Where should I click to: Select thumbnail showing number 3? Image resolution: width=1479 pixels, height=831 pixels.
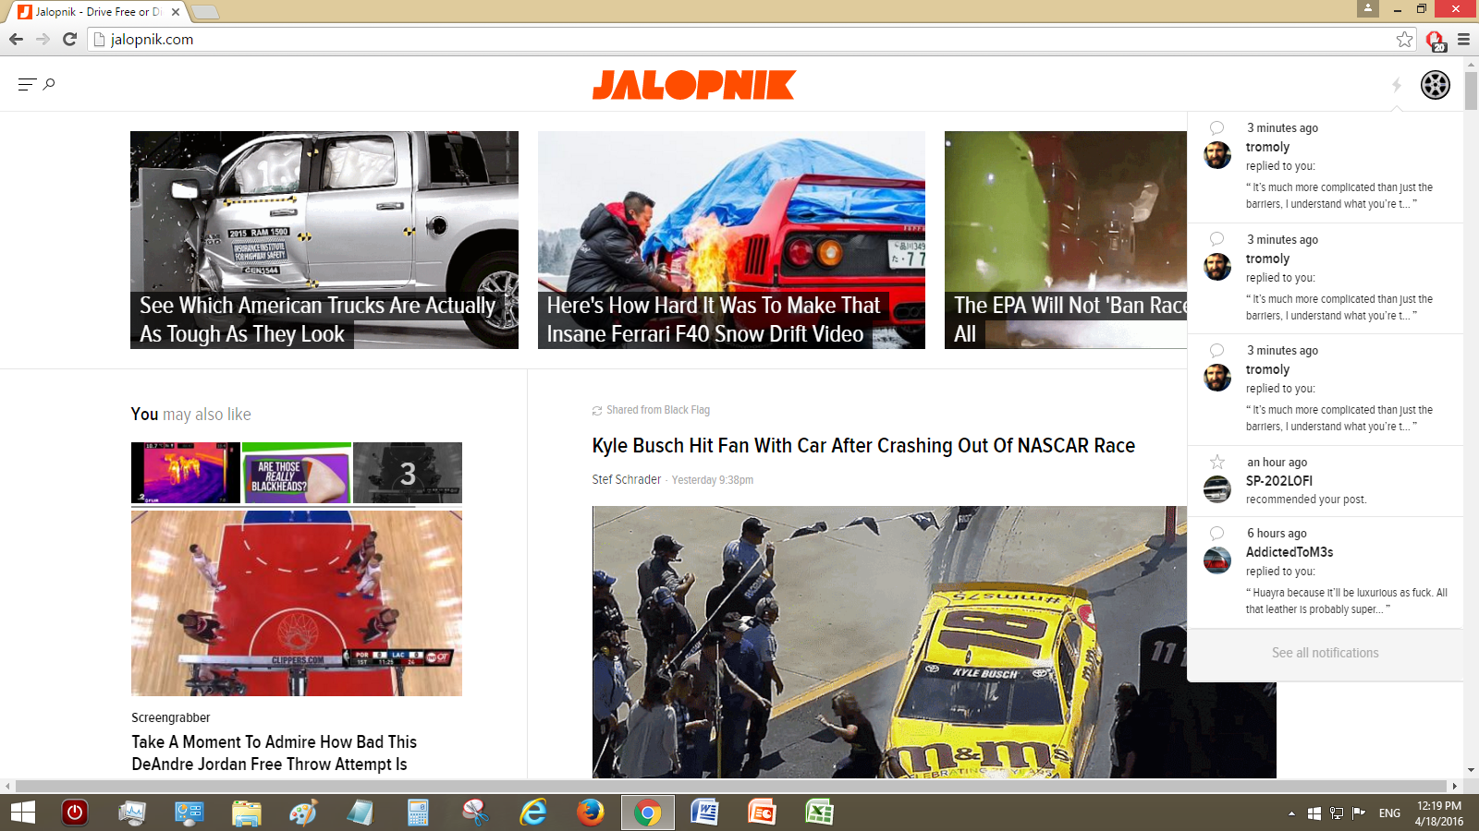408,473
